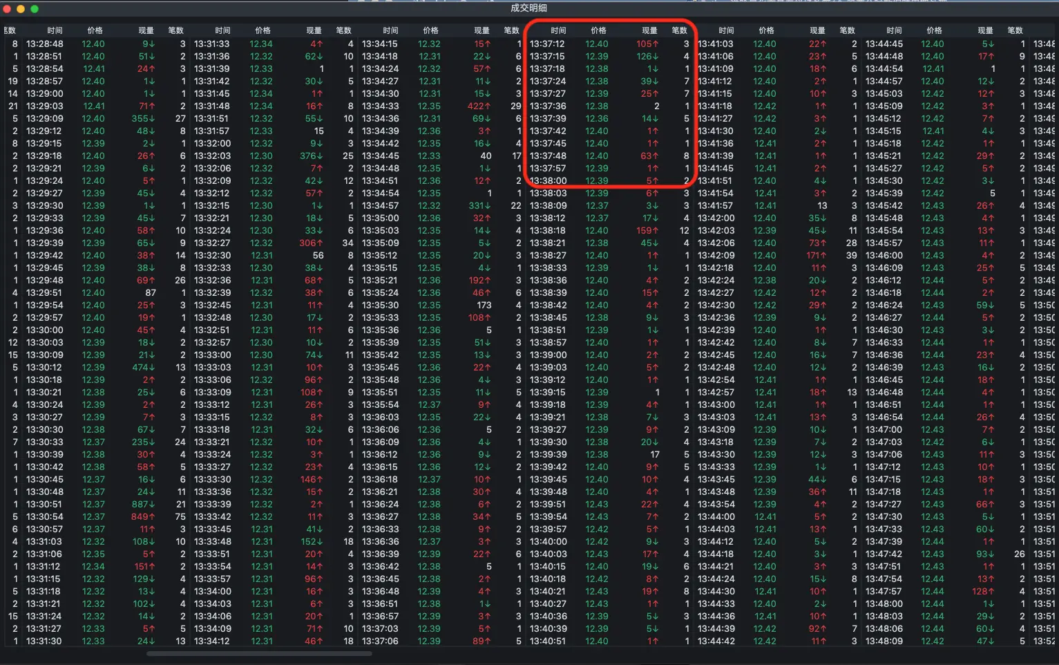
Task: Click the 13:42:09 trade record
Action: click(777, 255)
